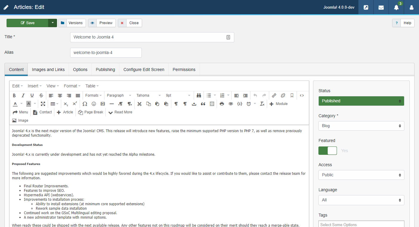This screenshot has width=419, height=227.
Task: Open source code view icon
Action: pyautogui.click(x=302, y=95)
